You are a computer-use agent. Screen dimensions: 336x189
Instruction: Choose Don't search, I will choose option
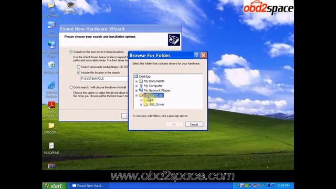[x=71, y=87]
